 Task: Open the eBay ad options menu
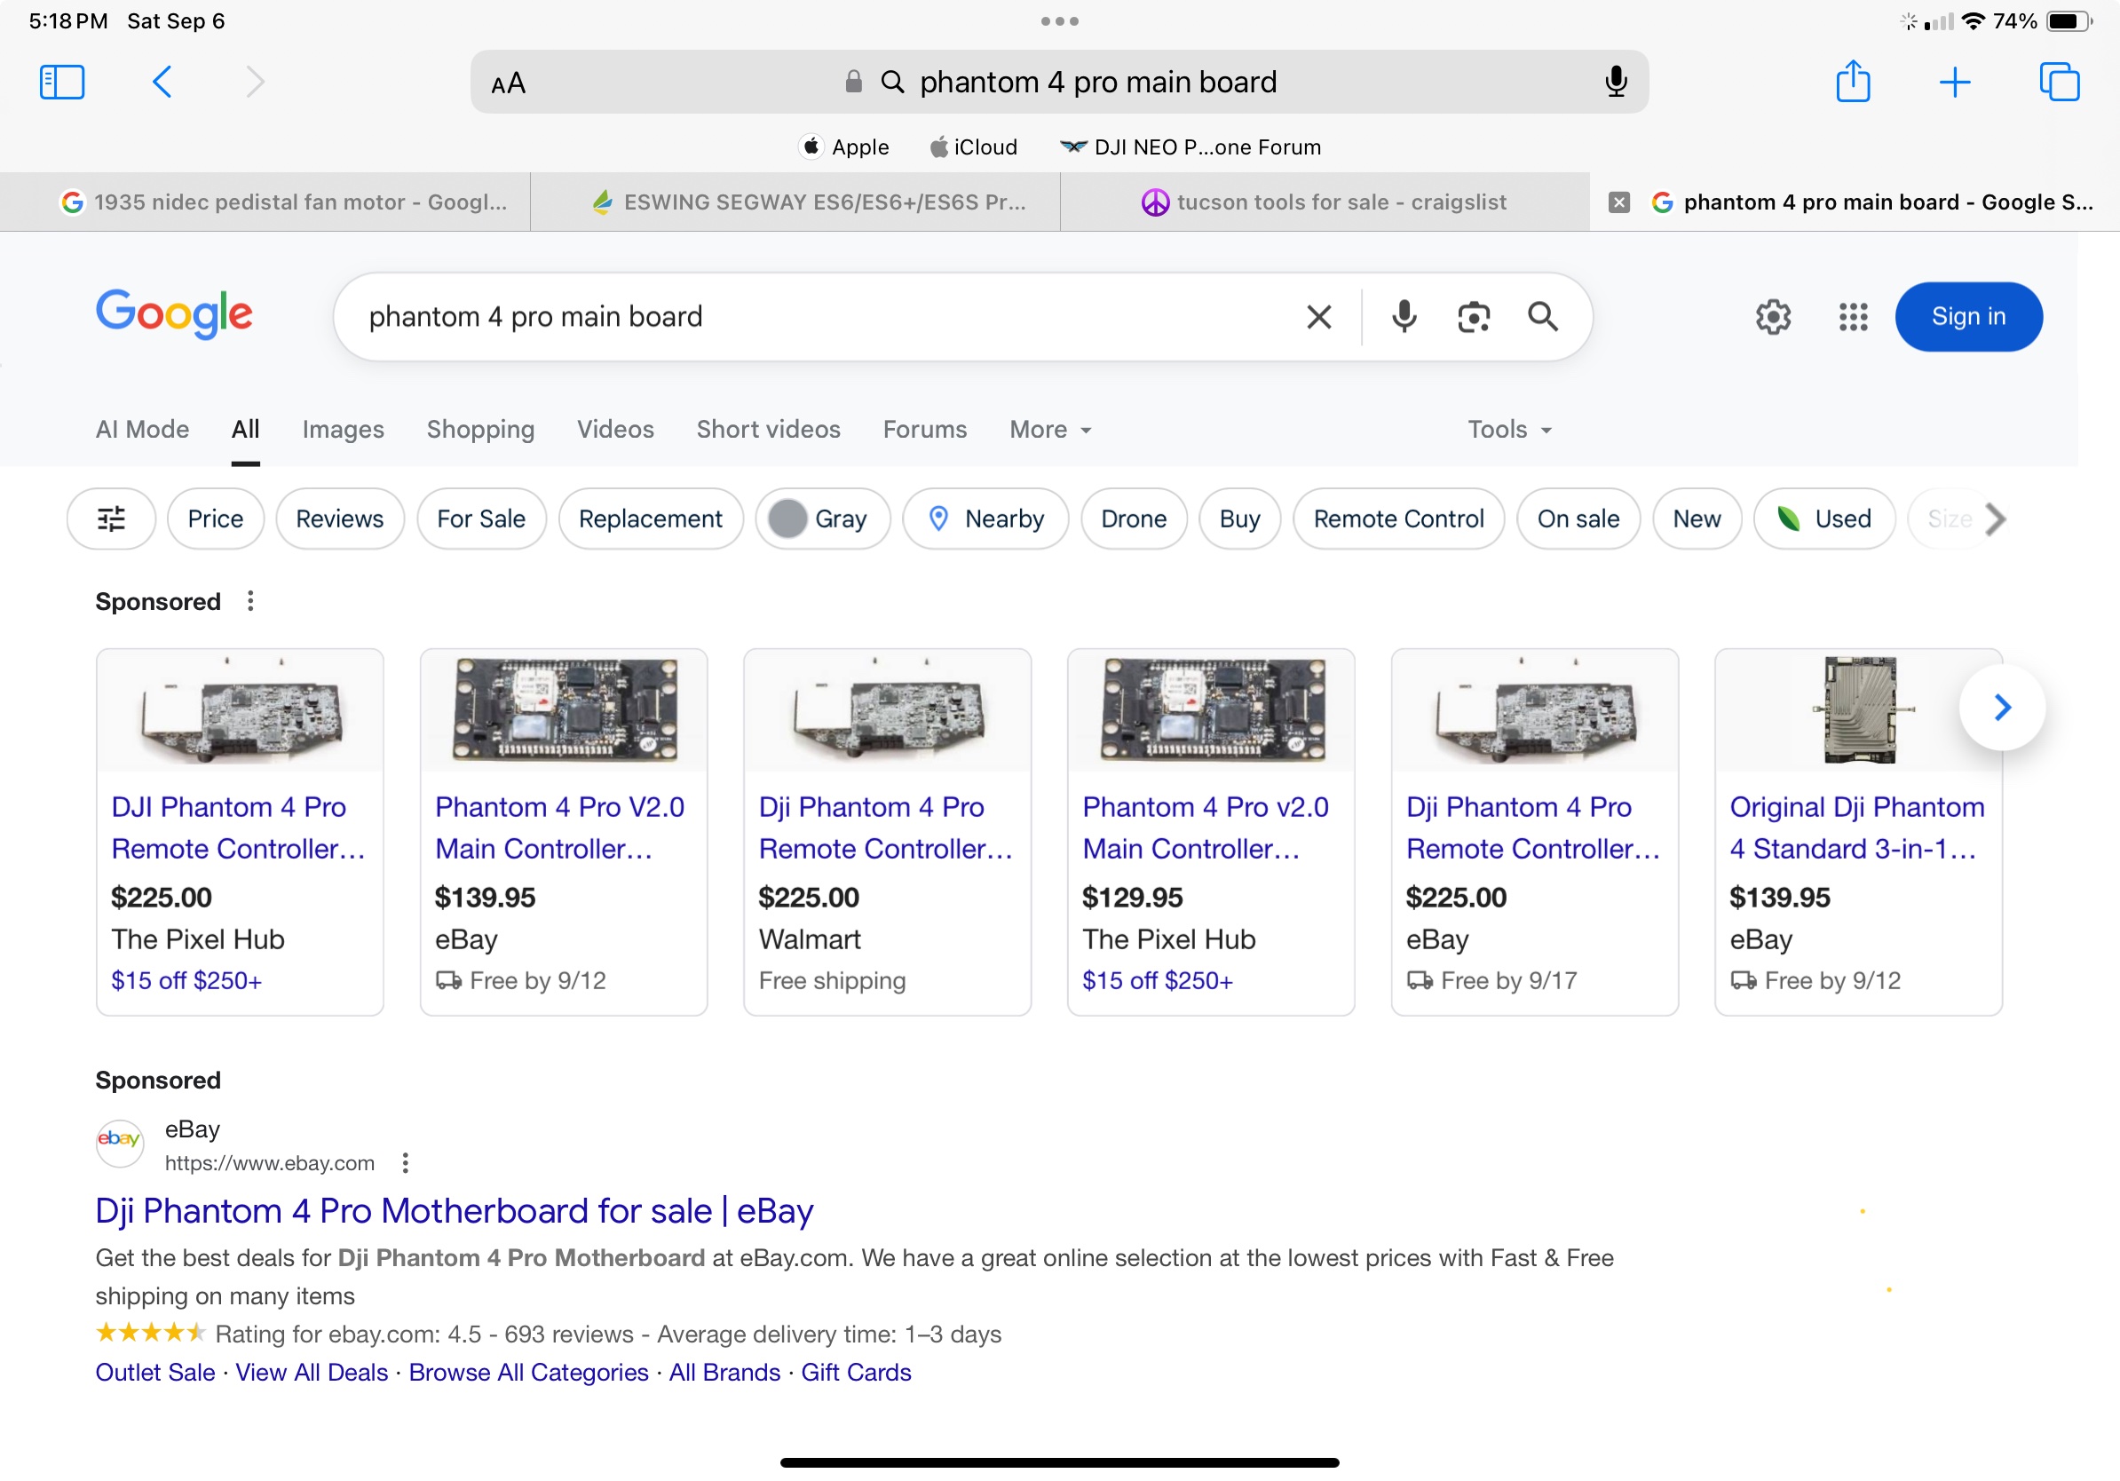(406, 1163)
